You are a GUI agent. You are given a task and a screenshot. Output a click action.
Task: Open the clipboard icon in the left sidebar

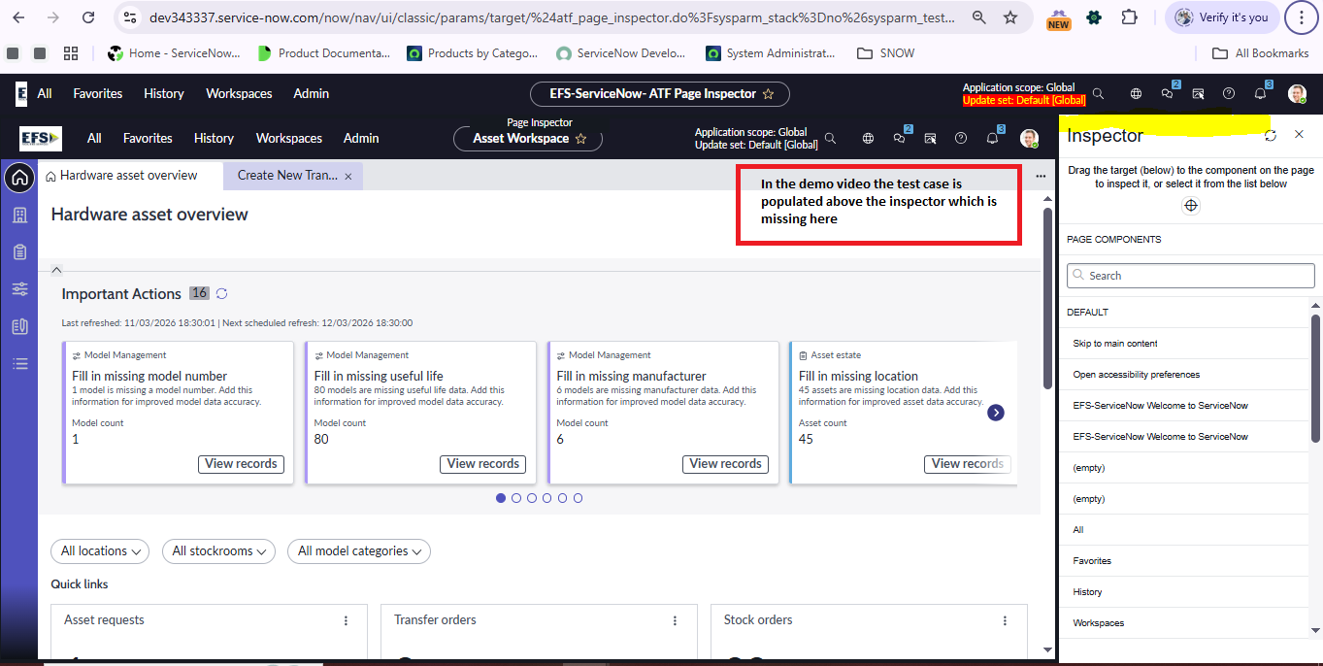[x=19, y=252]
